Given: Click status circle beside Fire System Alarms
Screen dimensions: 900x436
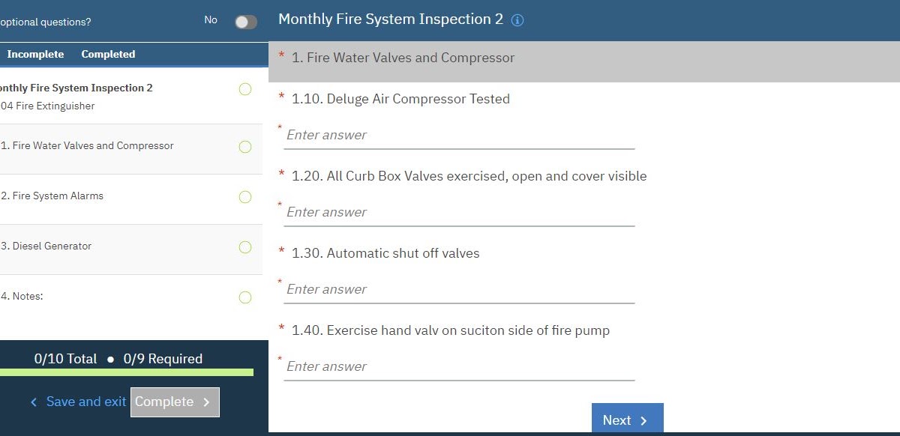Looking at the screenshot, I should 244,197.
